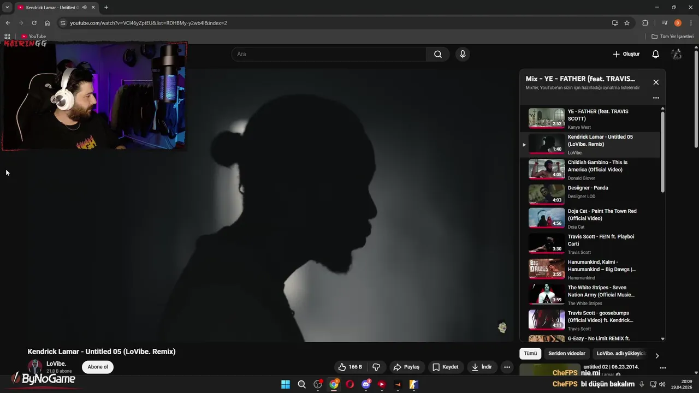This screenshot has height=393, width=699.
Task: Subscribe with the Abone ol button
Action: click(x=98, y=367)
